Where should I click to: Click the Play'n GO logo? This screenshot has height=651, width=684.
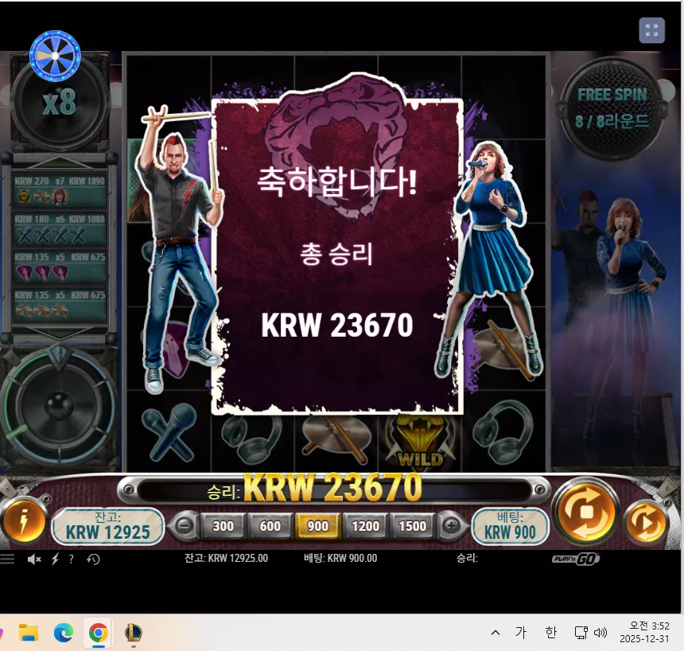pyautogui.click(x=575, y=559)
